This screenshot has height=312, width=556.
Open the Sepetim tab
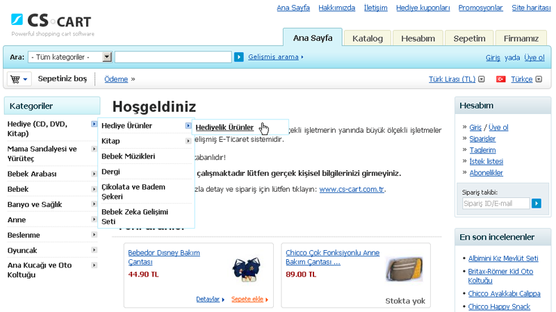coord(469,38)
